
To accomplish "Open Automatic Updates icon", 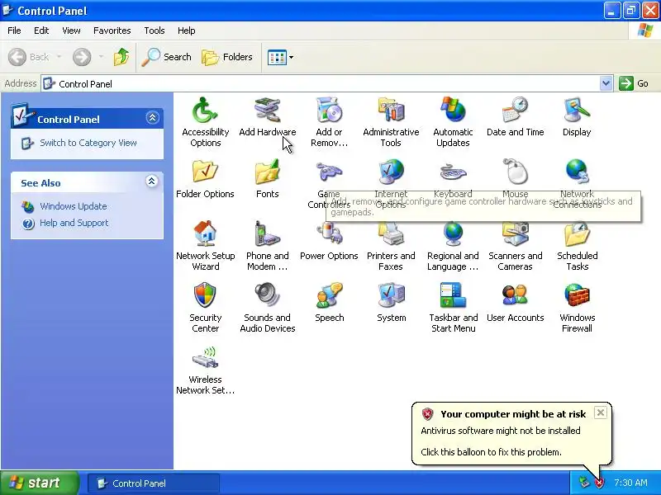I will click(x=453, y=111).
